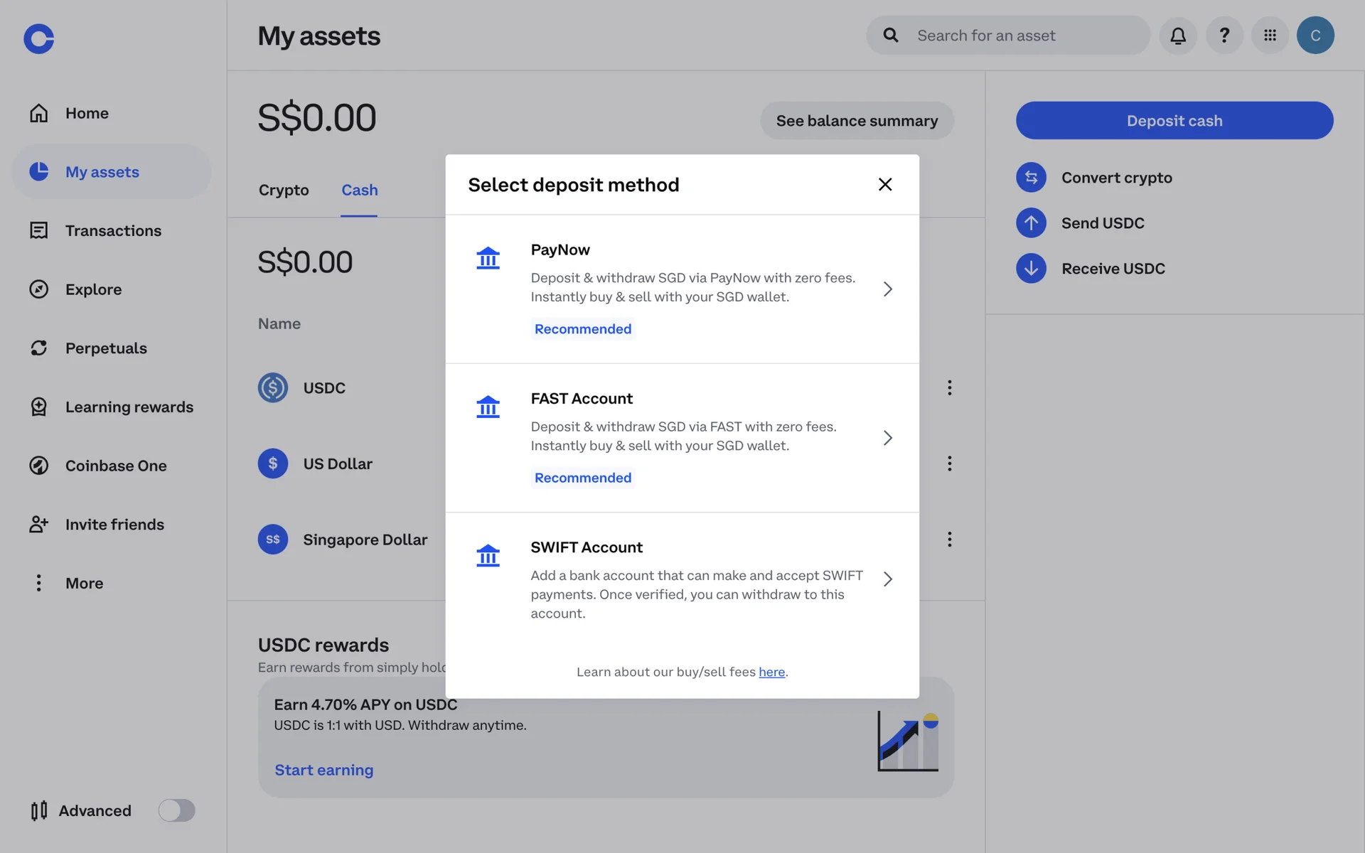Expand the PayNow deposit option chevron
This screenshot has width=1365, height=853.
click(x=887, y=289)
